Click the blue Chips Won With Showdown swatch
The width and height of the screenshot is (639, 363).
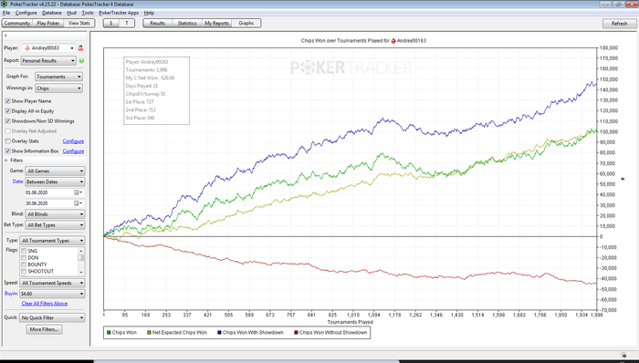coord(219,333)
